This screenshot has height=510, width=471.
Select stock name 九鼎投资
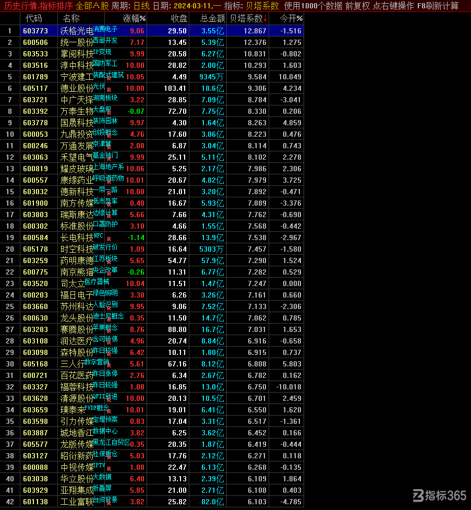click(77, 134)
